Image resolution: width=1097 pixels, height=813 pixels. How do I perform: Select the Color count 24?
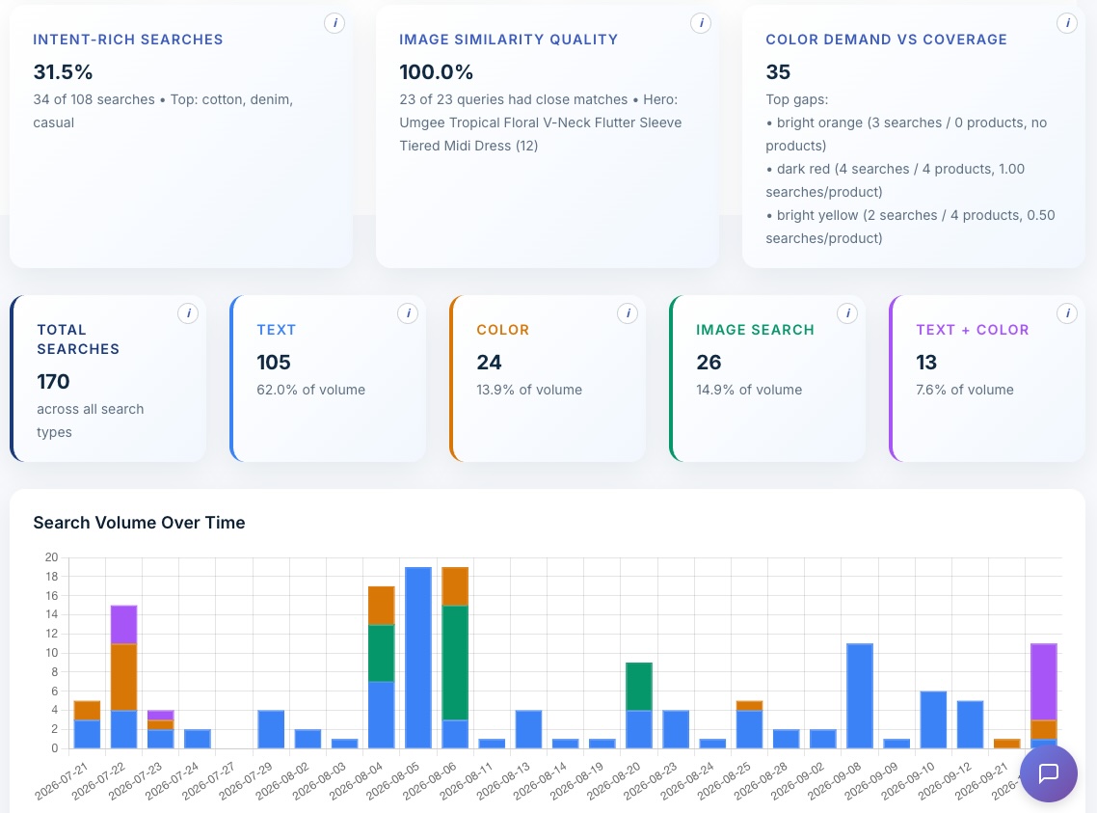coord(489,363)
